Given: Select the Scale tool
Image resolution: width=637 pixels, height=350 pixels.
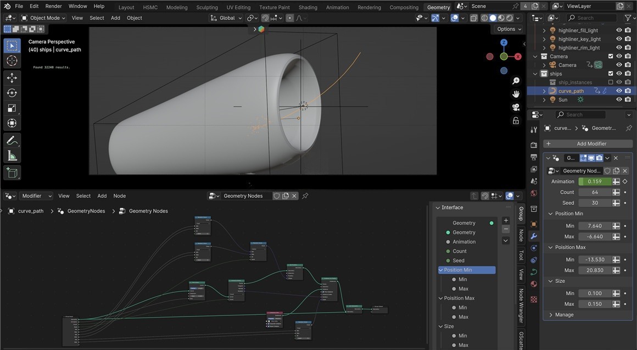Looking at the screenshot, I should (x=12, y=108).
